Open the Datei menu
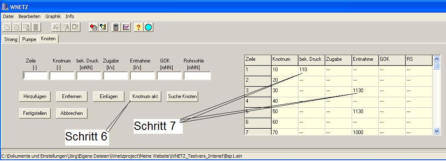 pos(8,16)
